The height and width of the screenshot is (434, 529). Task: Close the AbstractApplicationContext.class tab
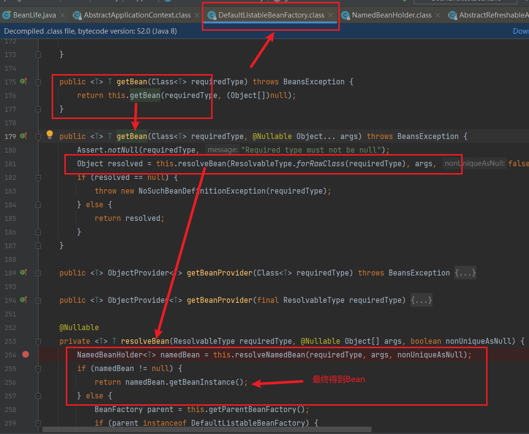(x=197, y=15)
